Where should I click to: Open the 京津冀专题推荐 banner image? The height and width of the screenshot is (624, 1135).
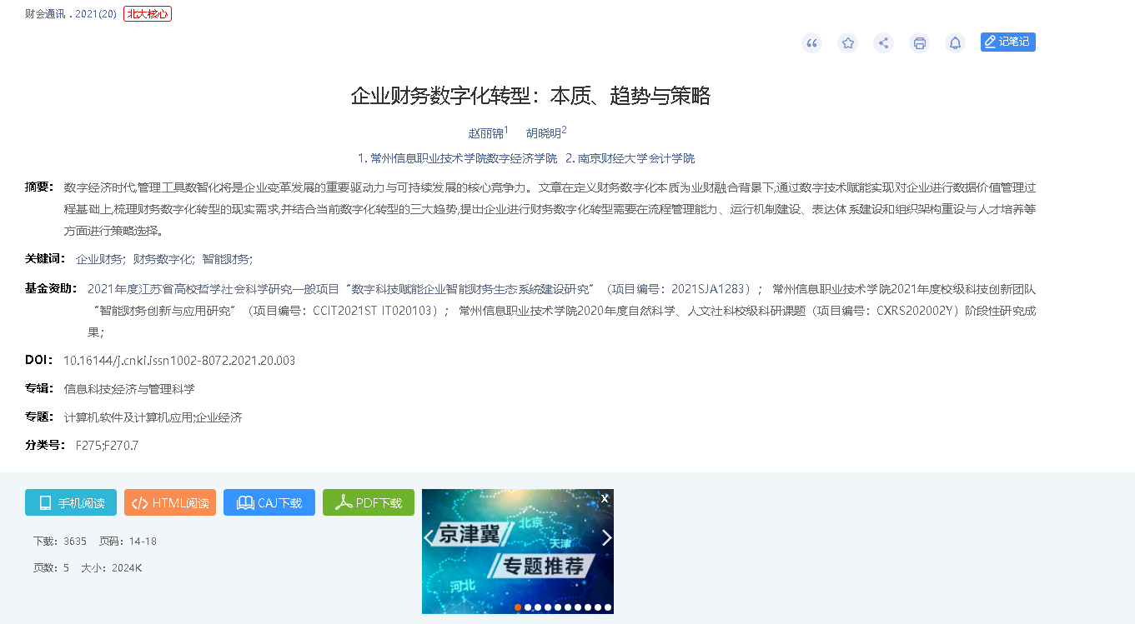coord(518,552)
